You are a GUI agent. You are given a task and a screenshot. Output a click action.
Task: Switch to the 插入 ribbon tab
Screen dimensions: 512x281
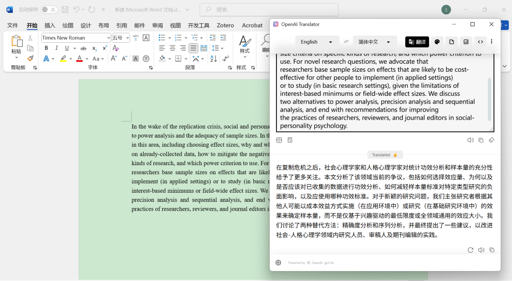point(50,25)
